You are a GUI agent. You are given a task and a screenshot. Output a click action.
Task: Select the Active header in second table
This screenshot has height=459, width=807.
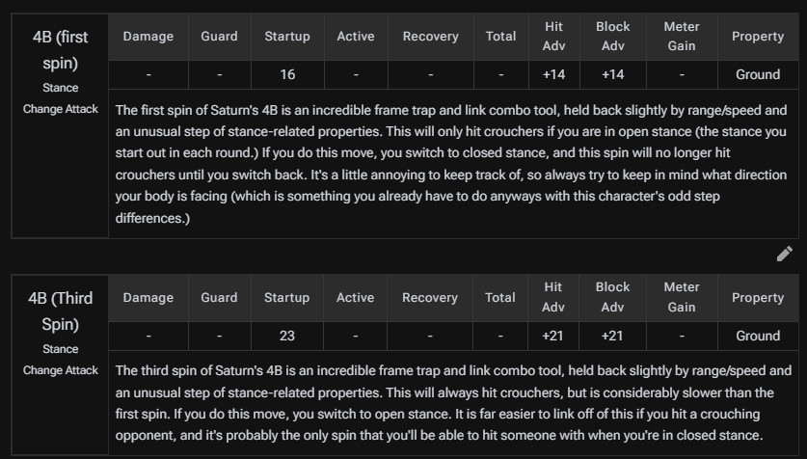[355, 297]
